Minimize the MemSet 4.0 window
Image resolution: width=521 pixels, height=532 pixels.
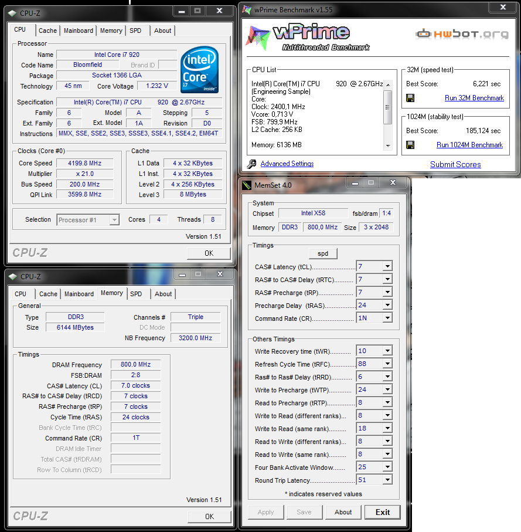coord(355,183)
